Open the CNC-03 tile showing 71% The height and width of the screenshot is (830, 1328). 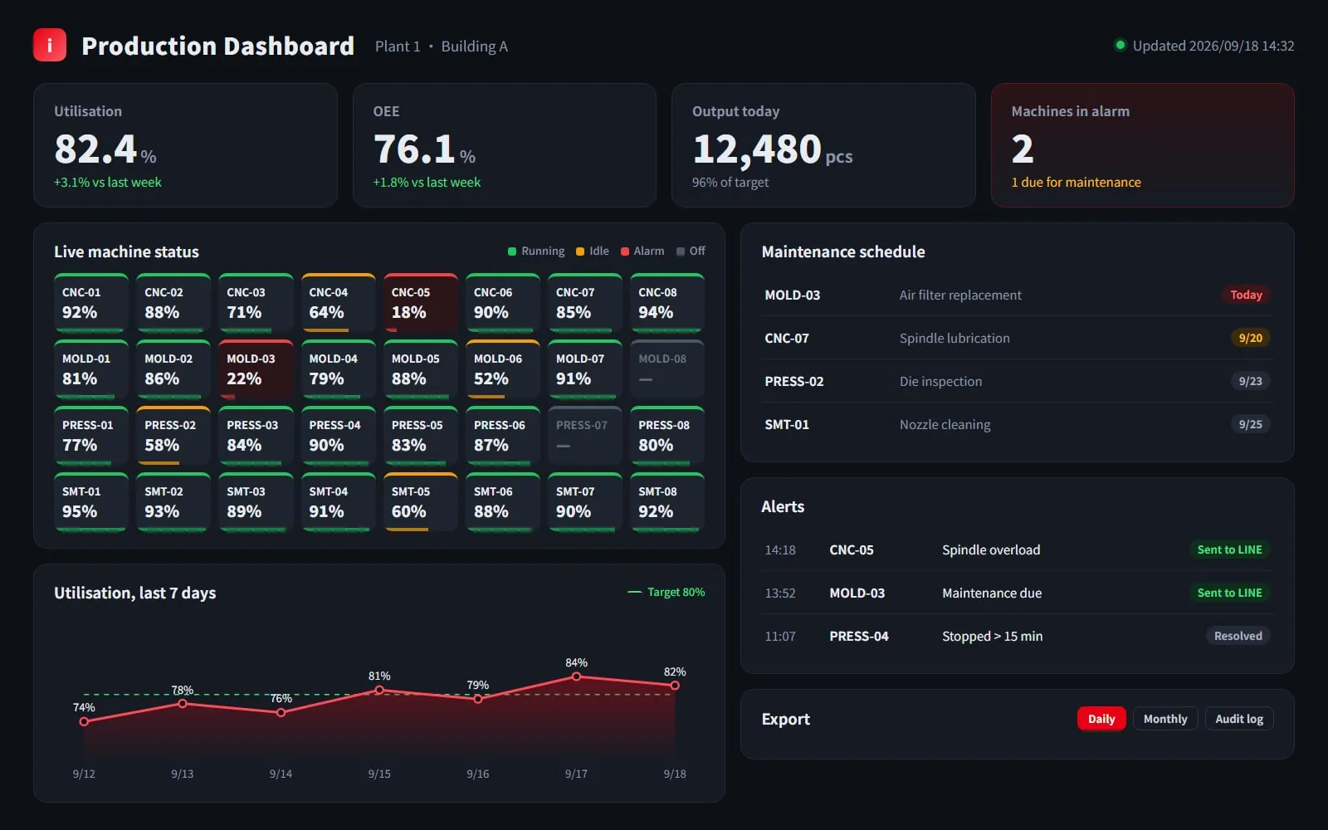256,303
